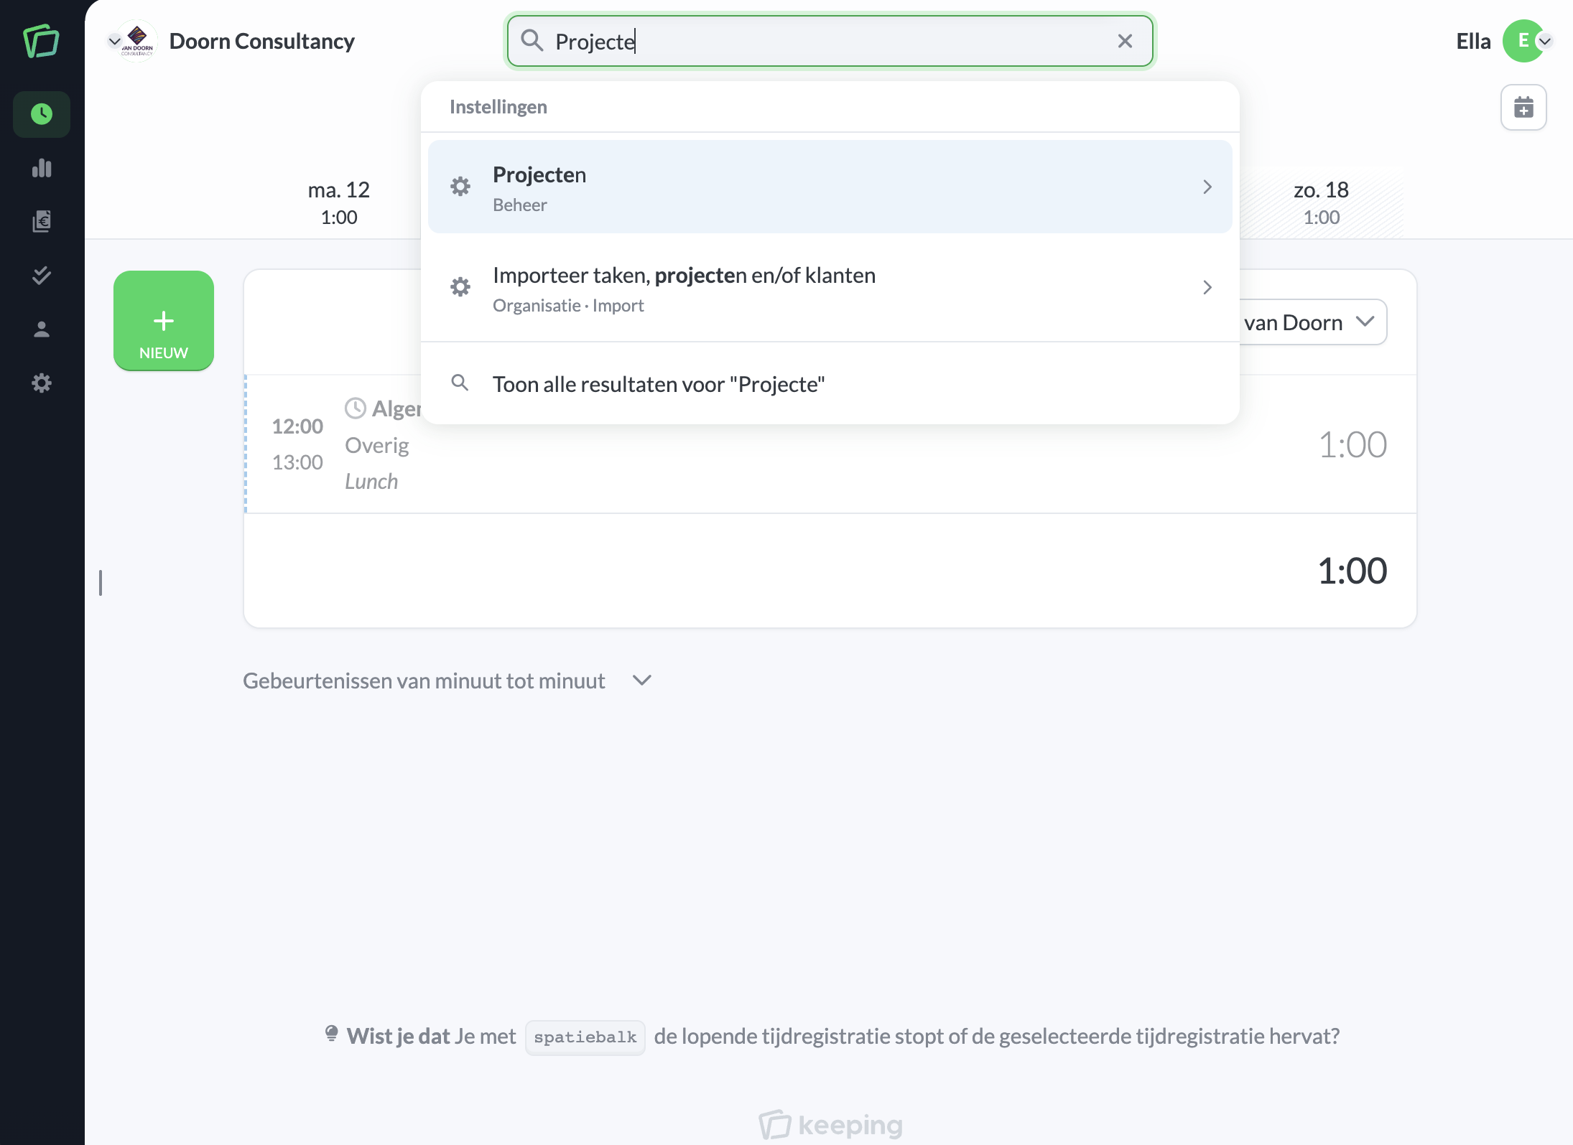Click the lightbulb tip icon

[x=331, y=1034]
